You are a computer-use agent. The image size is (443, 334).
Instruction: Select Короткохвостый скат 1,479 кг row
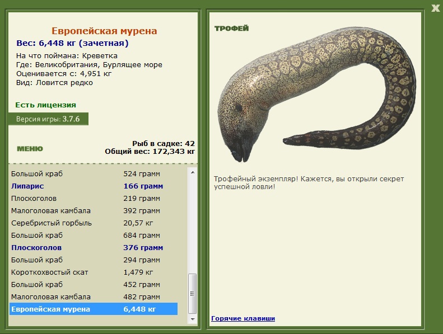94,272
